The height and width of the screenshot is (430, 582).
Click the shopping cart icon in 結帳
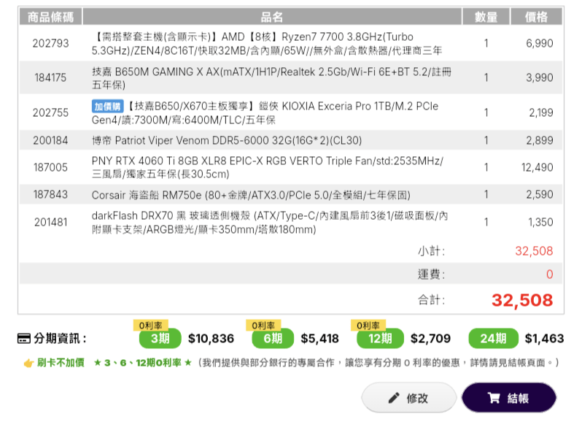pos(494,398)
